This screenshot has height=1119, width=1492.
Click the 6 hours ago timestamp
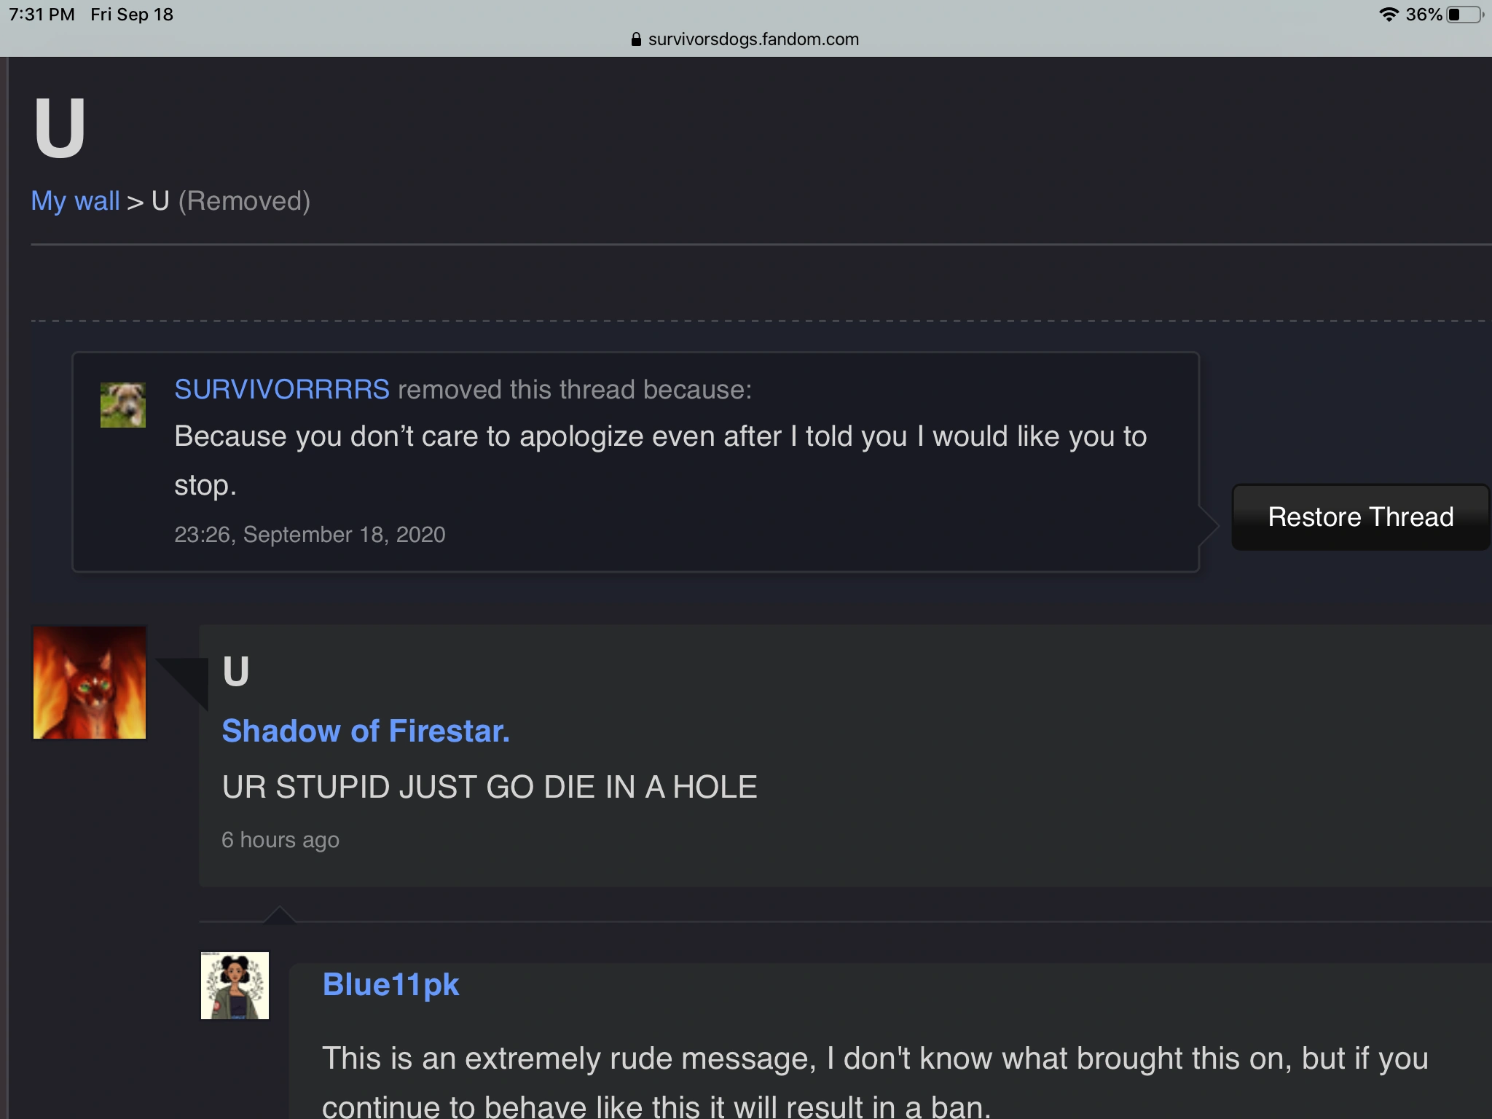(280, 840)
